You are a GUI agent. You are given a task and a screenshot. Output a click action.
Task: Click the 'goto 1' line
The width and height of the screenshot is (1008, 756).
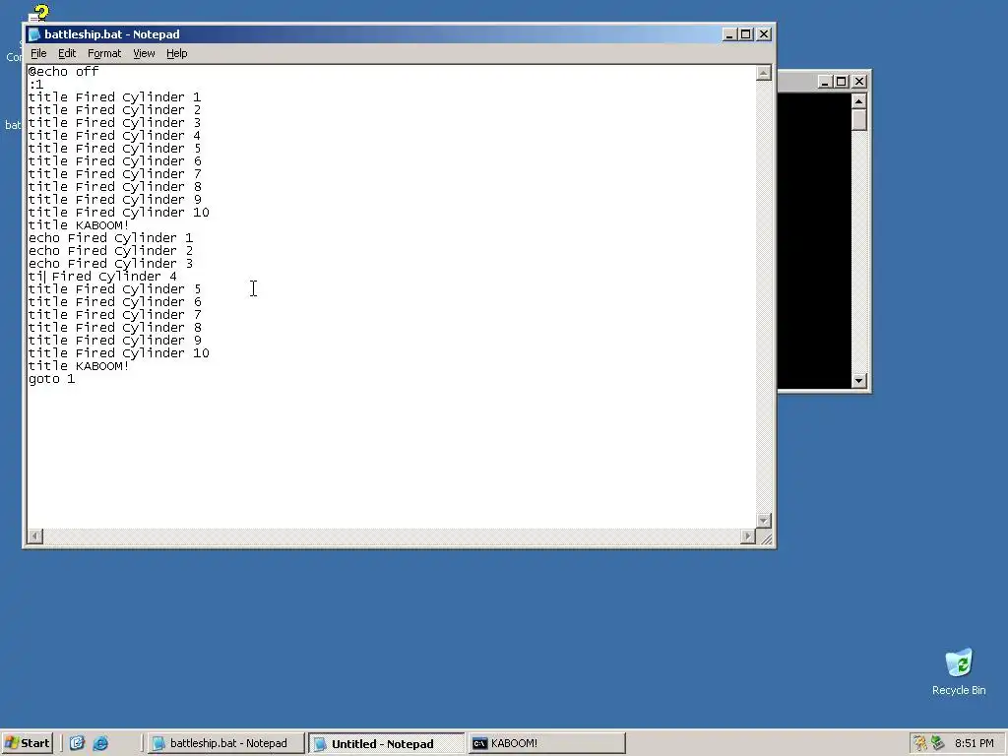[x=51, y=379]
